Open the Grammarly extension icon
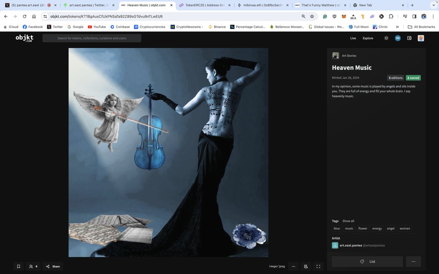Image resolution: width=439 pixels, height=274 pixels. pyautogui.click(x=325, y=16)
